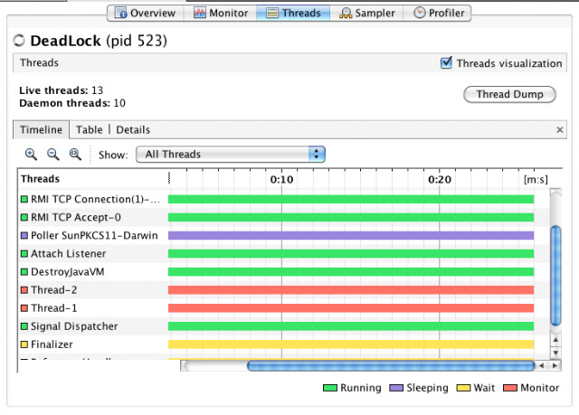This screenshot has width=579, height=415.
Task: Click the green state icon beside Signal Dispatcher
Action: pos(24,326)
